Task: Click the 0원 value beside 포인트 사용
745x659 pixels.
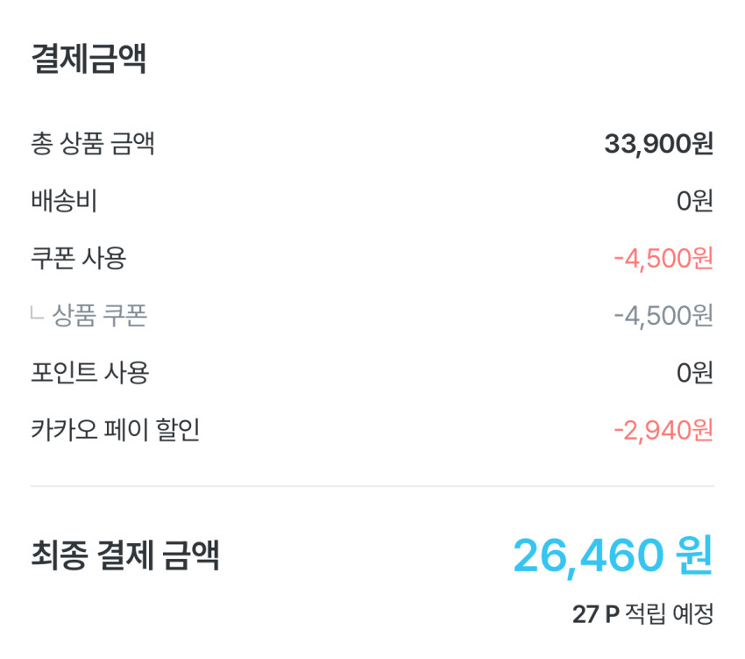Action: [x=694, y=372]
